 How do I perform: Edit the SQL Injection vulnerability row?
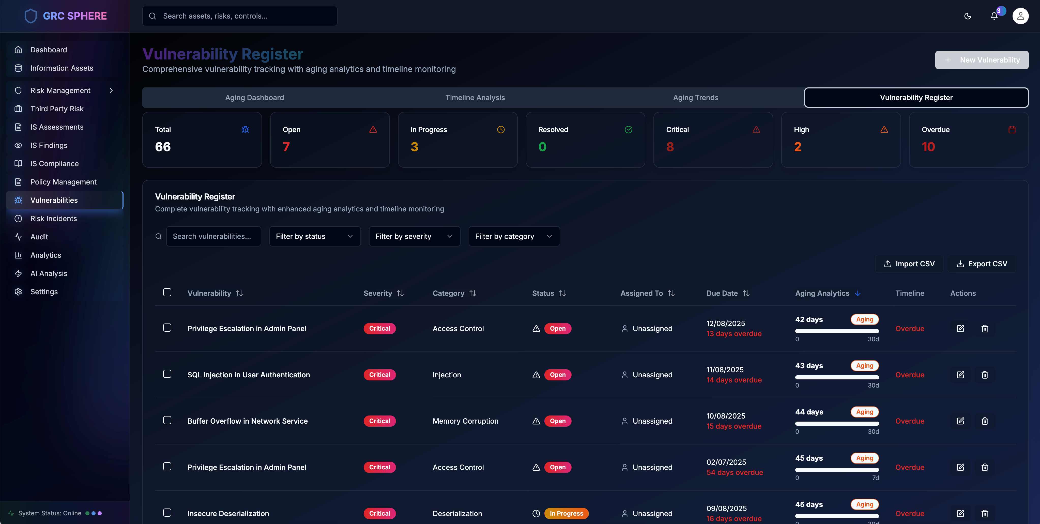click(x=960, y=375)
